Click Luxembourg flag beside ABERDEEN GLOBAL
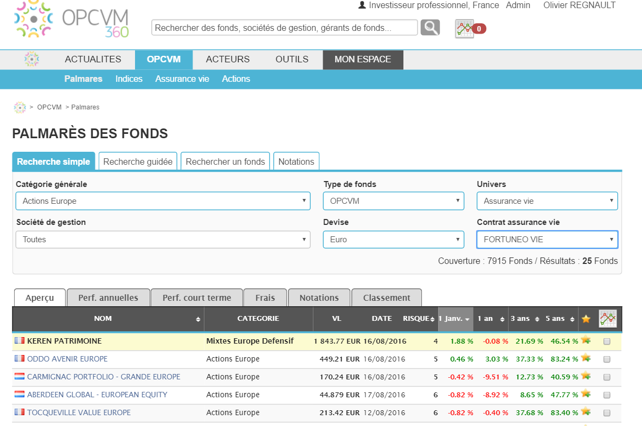Viewport: 642px width, 426px height. tap(20, 394)
